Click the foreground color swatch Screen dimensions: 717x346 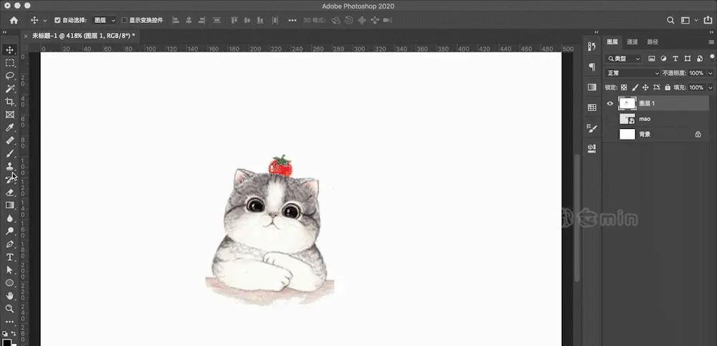click(x=7, y=342)
